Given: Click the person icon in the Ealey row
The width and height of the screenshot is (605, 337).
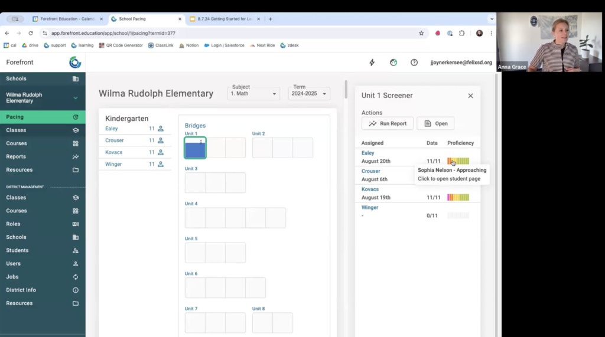Looking at the screenshot, I should point(161,129).
